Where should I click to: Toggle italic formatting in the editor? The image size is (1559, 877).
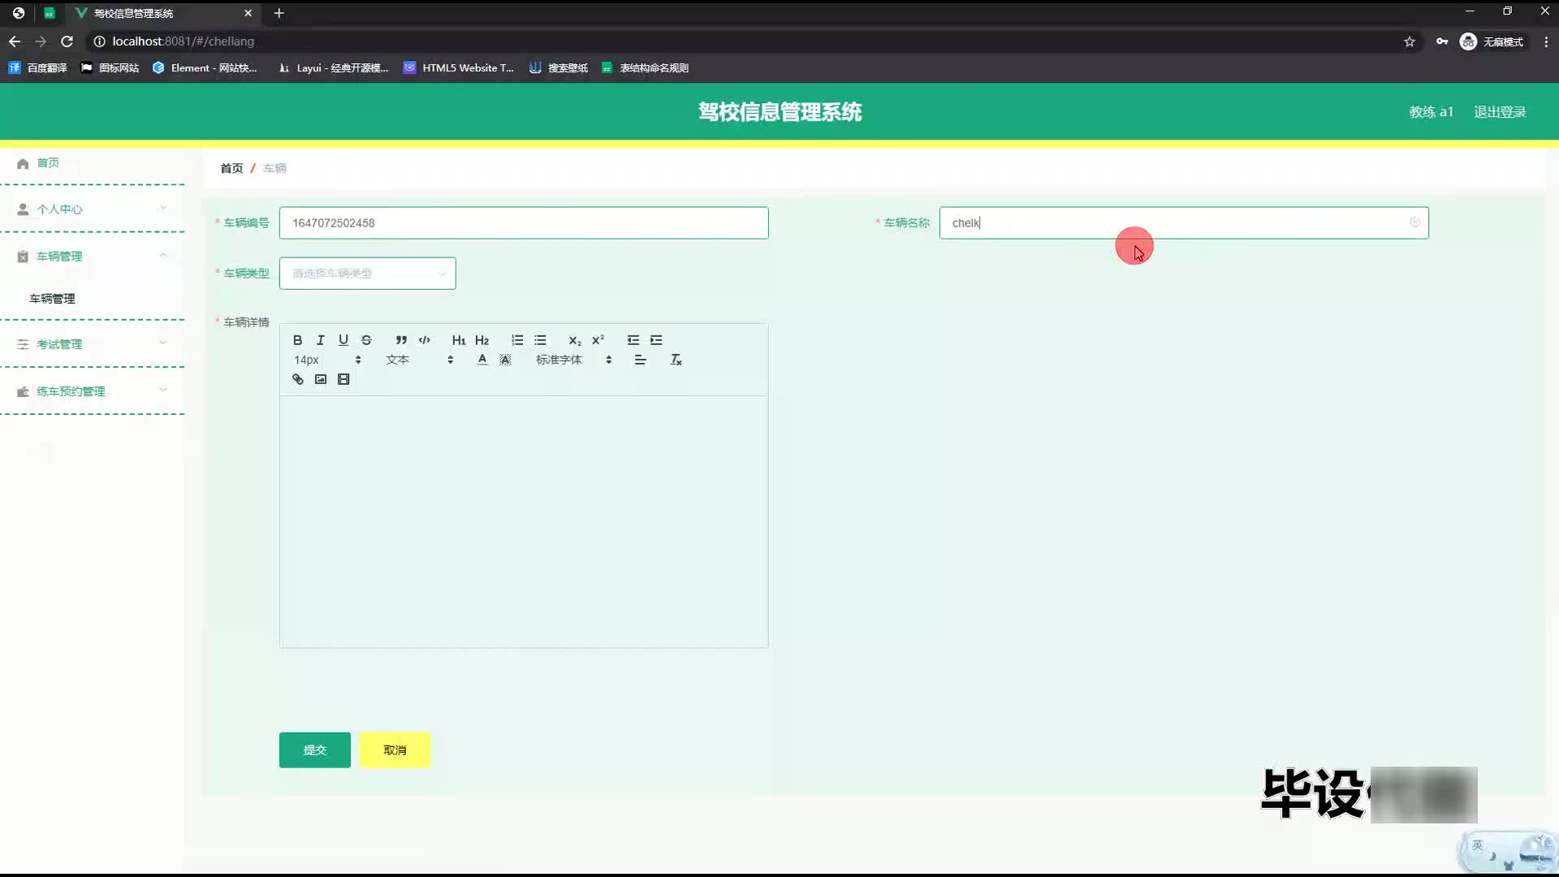320,340
